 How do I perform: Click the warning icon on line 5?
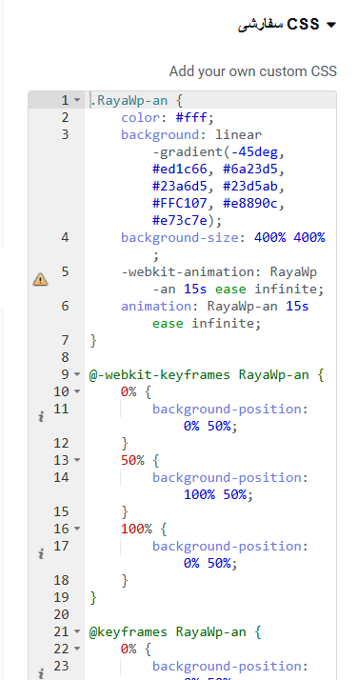[40, 280]
